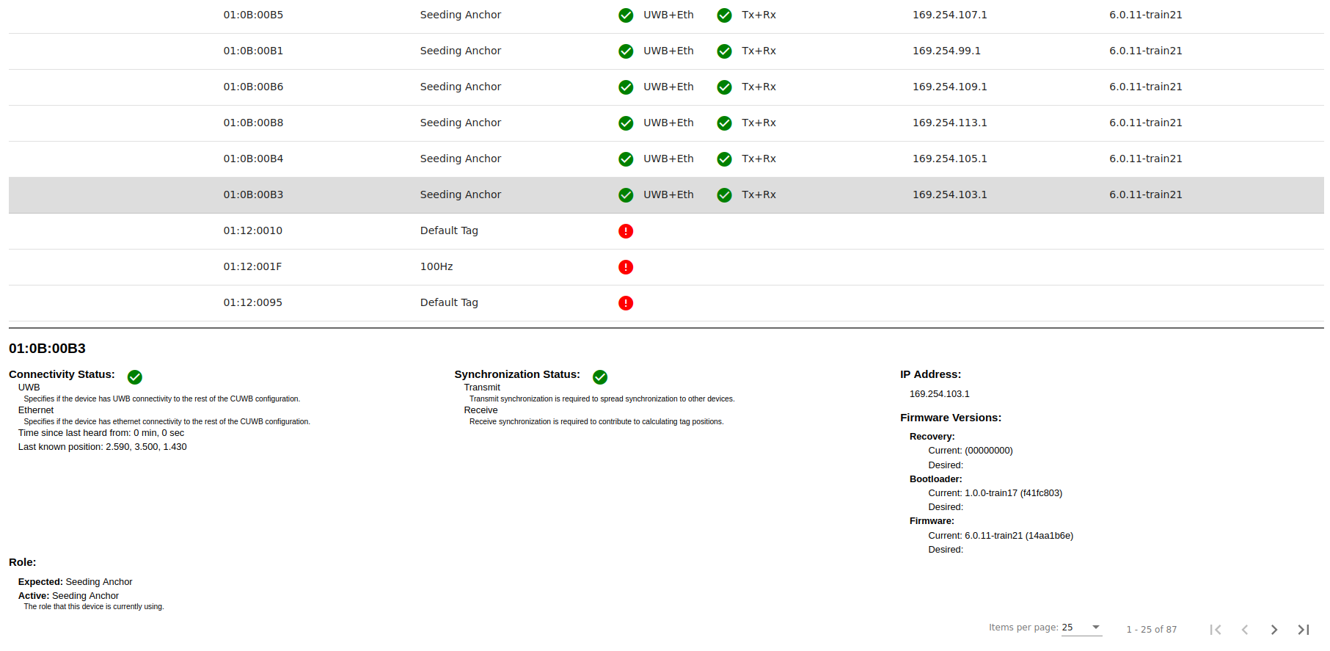The height and width of the screenshot is (651, 1330).
Task: Click the green Connectivity Status check icon
Action: [x=135, y=377]
